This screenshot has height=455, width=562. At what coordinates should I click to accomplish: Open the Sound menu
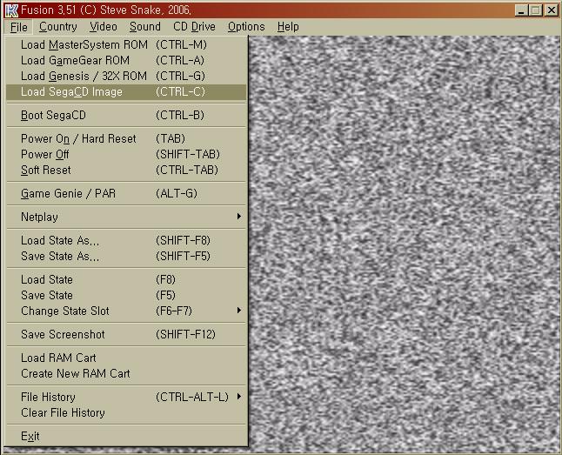144,27
